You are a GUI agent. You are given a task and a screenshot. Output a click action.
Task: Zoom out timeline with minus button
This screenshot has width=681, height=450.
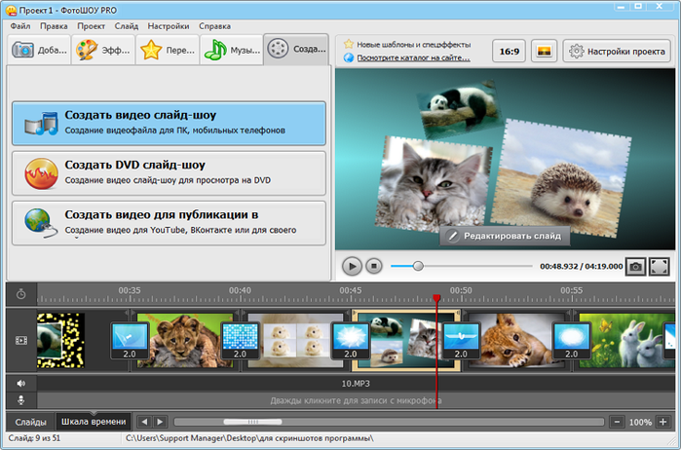click(x=617, y=422)
